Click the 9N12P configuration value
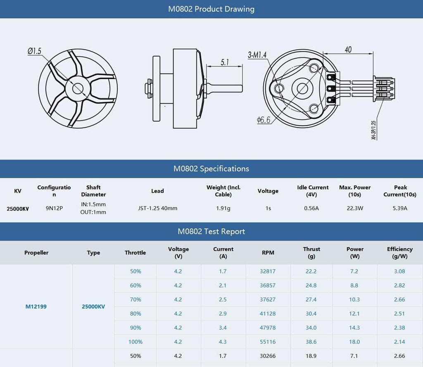 54,208
